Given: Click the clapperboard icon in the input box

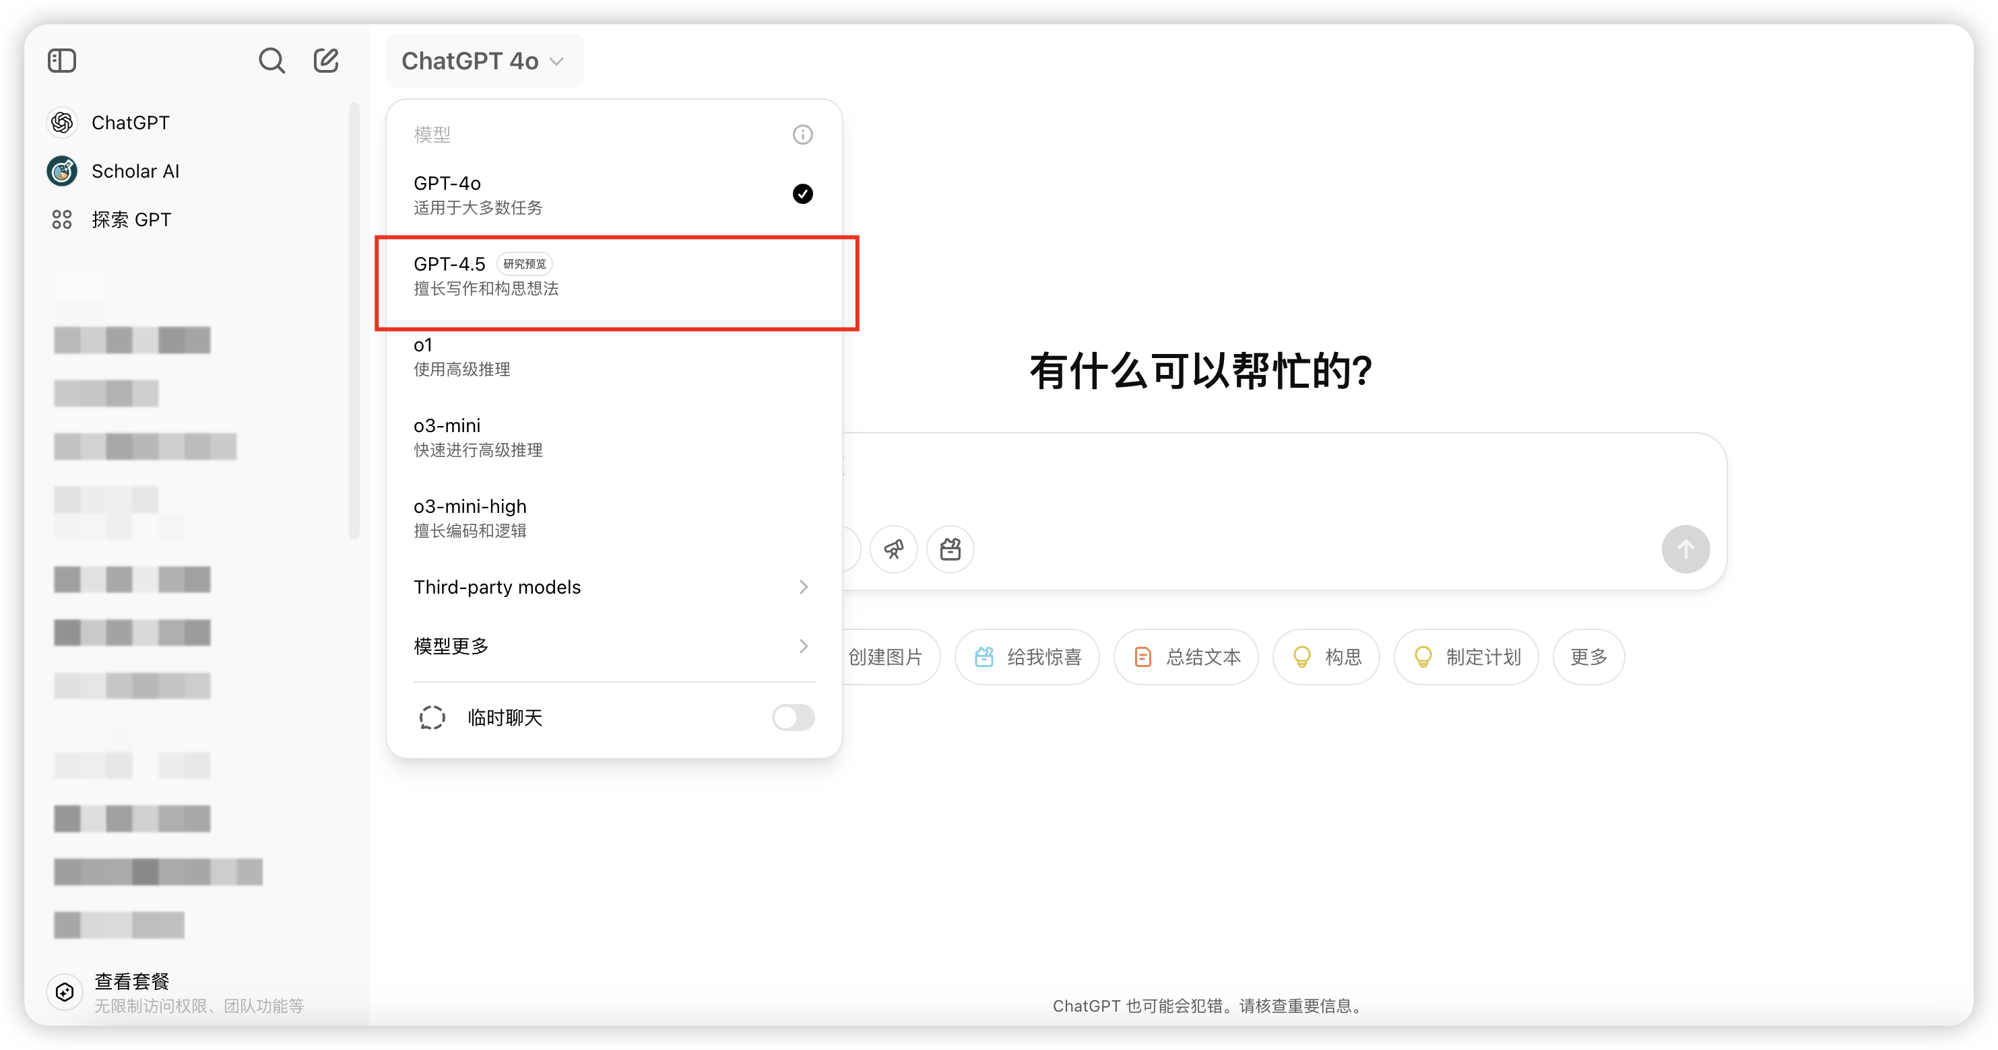Looking at the screenshot, I should [x=950, y=549].
